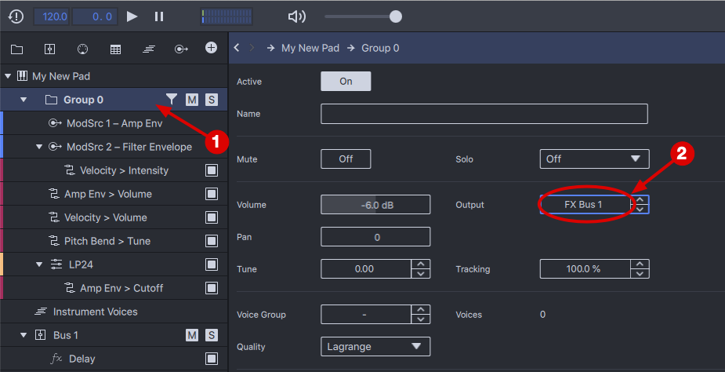Image resolution: width=725 pixels, height=372 pixels.
Task: Select ModSrc 2 – Filter Envelope row
Action: 114,147
